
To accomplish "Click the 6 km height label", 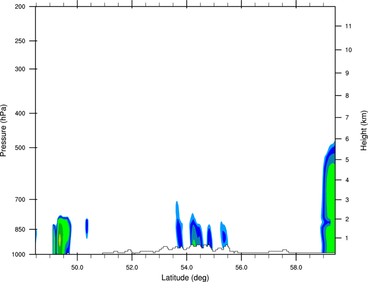I will [347, 139].
